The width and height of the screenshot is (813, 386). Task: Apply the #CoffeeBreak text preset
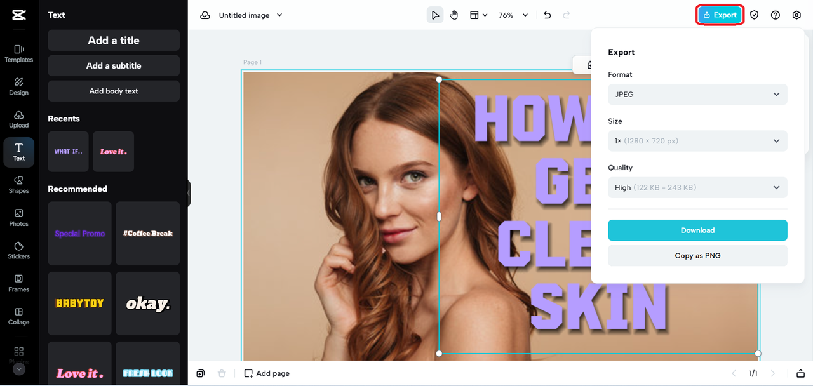click(147, 234)
